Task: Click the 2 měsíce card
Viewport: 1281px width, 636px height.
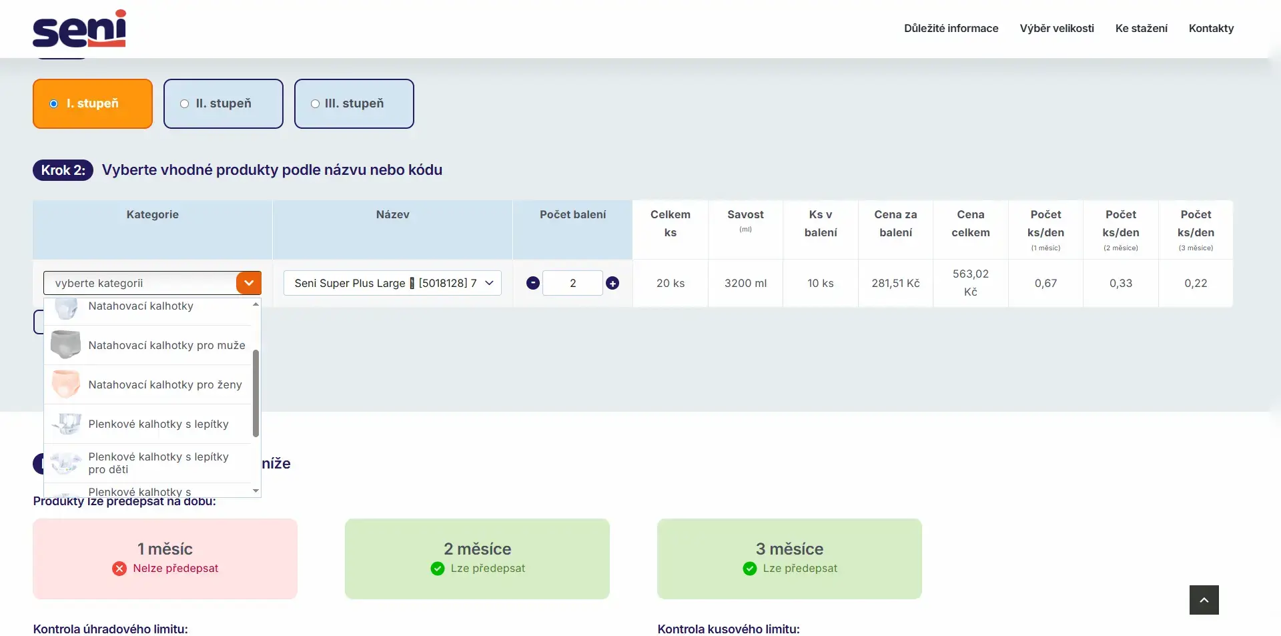Action: [477, 559]
